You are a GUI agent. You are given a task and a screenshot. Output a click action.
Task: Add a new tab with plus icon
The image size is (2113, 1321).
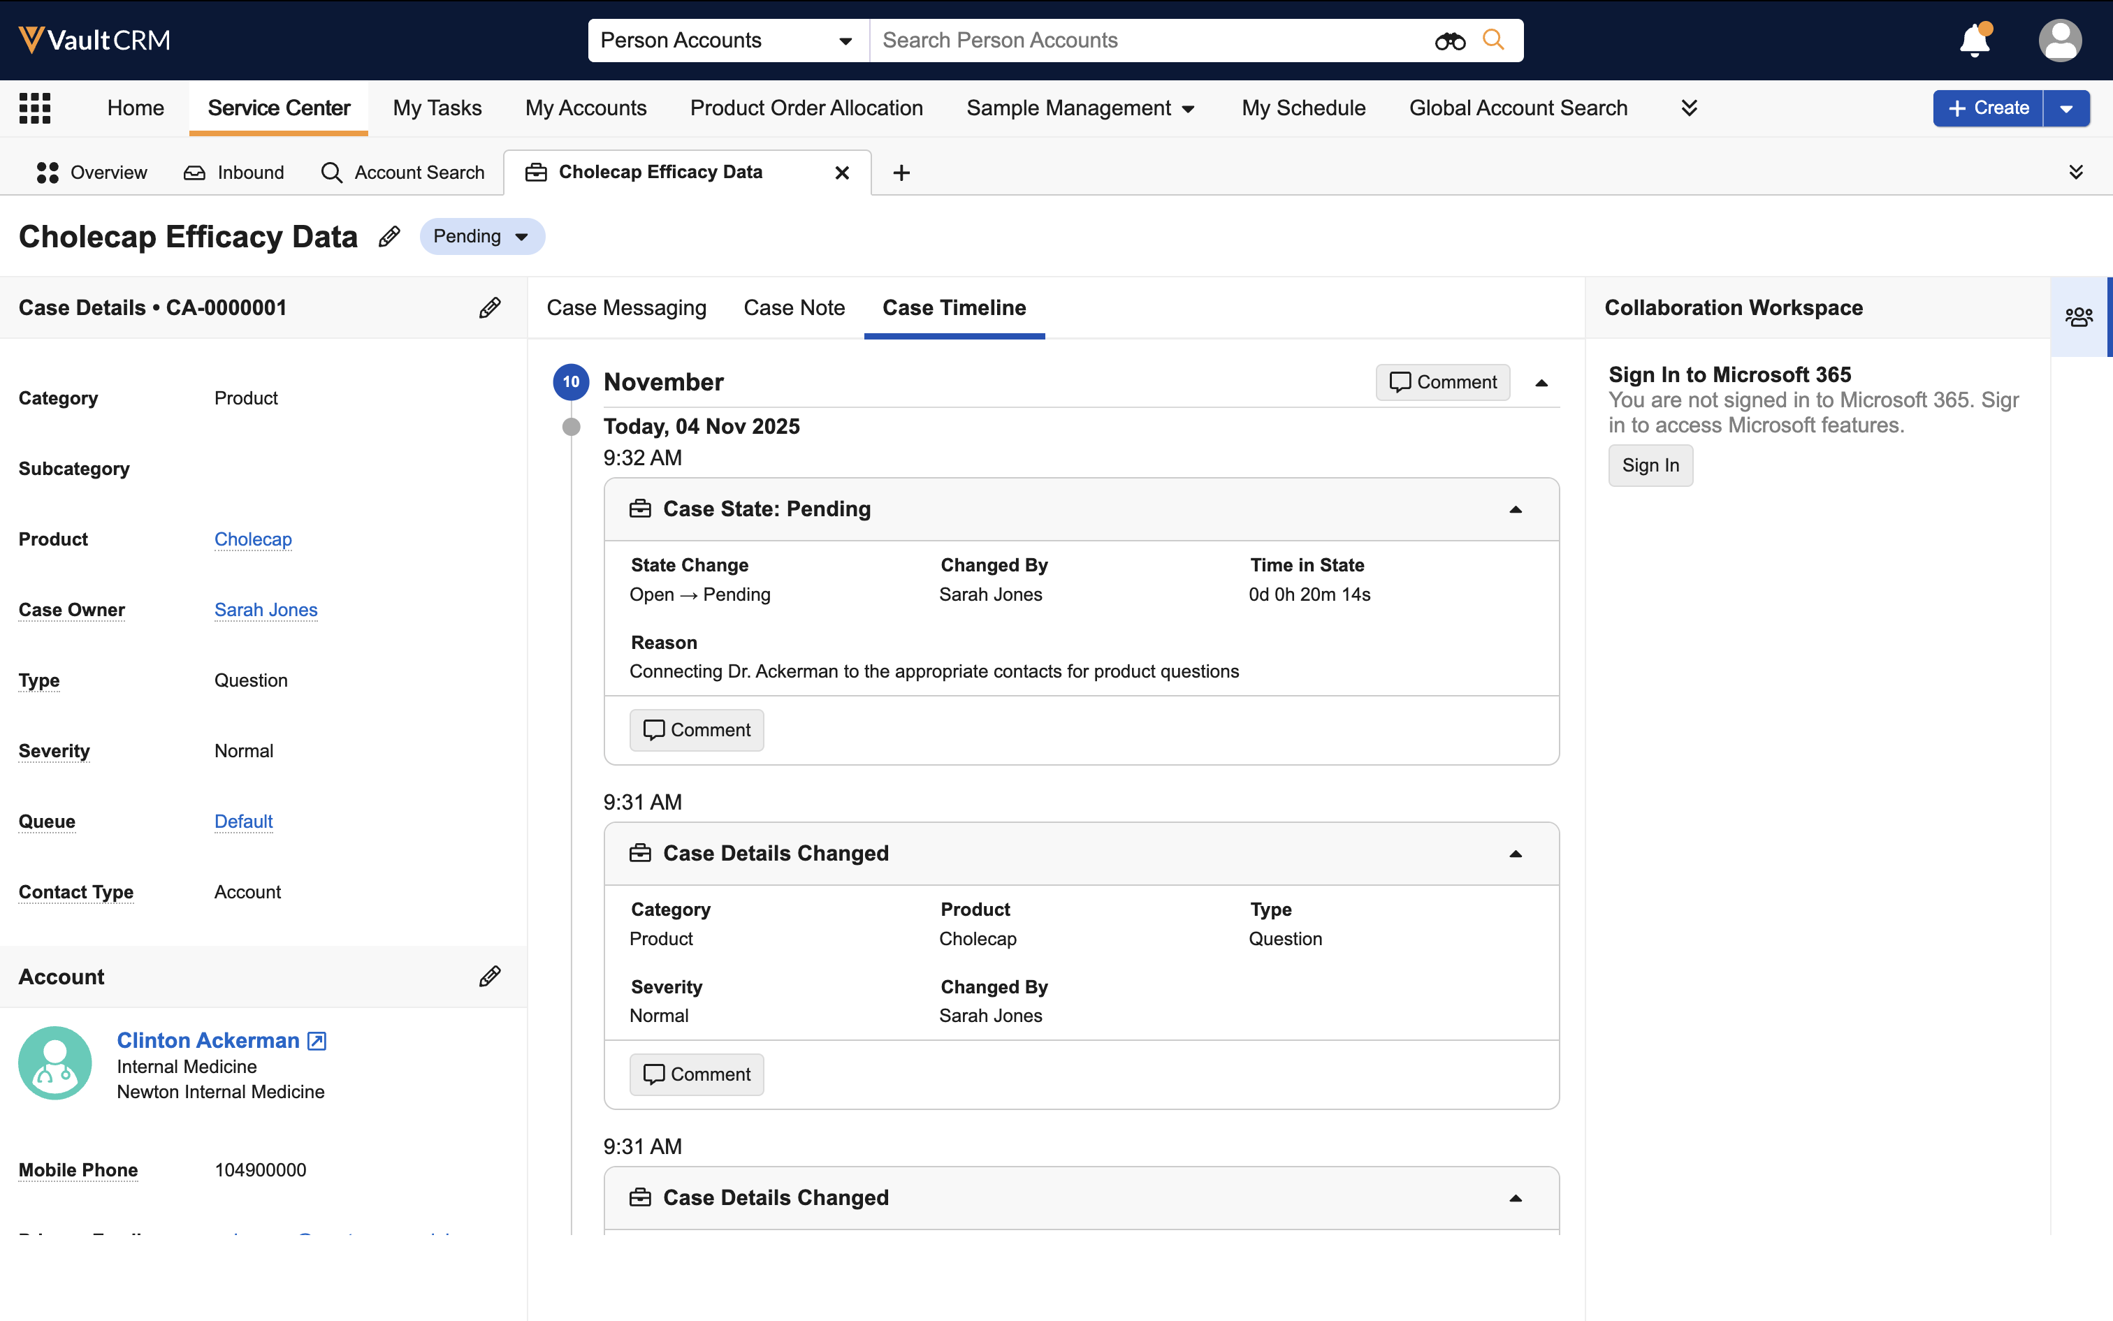901,173
